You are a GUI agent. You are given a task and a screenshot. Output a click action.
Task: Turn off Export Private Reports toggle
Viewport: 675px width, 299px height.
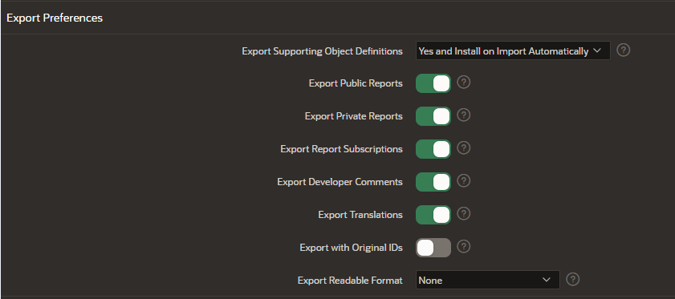pos(433,116)
